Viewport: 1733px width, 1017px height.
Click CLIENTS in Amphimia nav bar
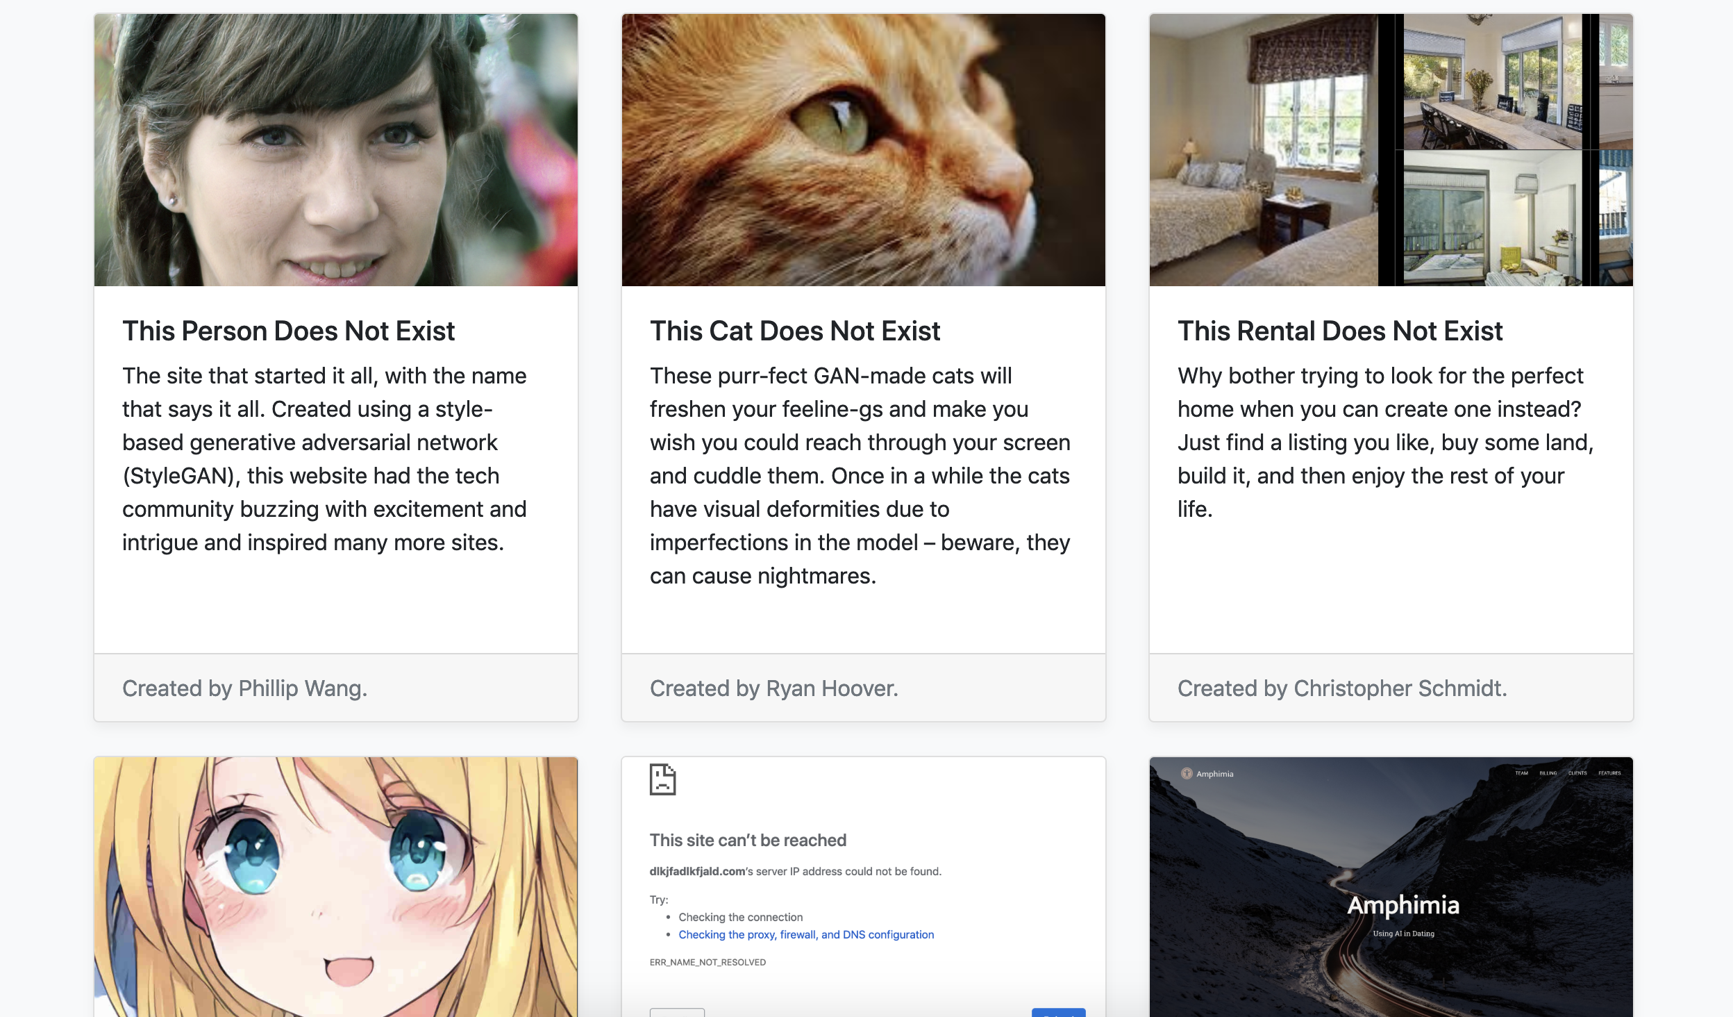(x=1577, y=773)
